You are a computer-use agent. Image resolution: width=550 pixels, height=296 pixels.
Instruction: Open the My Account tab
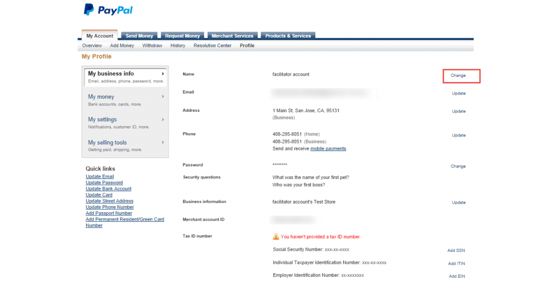99,35
